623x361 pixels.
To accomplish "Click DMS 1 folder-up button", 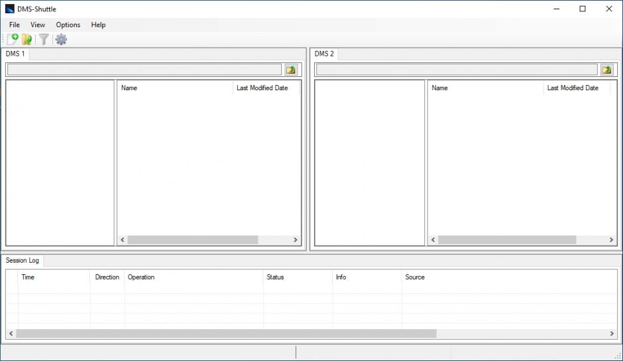I will [291, 70].
